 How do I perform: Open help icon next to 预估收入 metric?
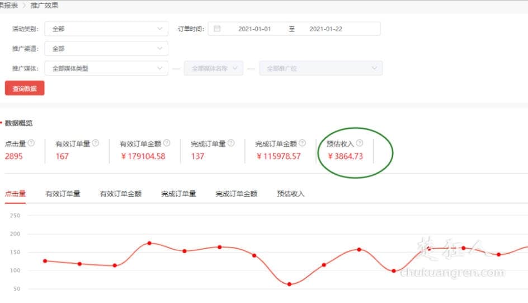(360, 143)
